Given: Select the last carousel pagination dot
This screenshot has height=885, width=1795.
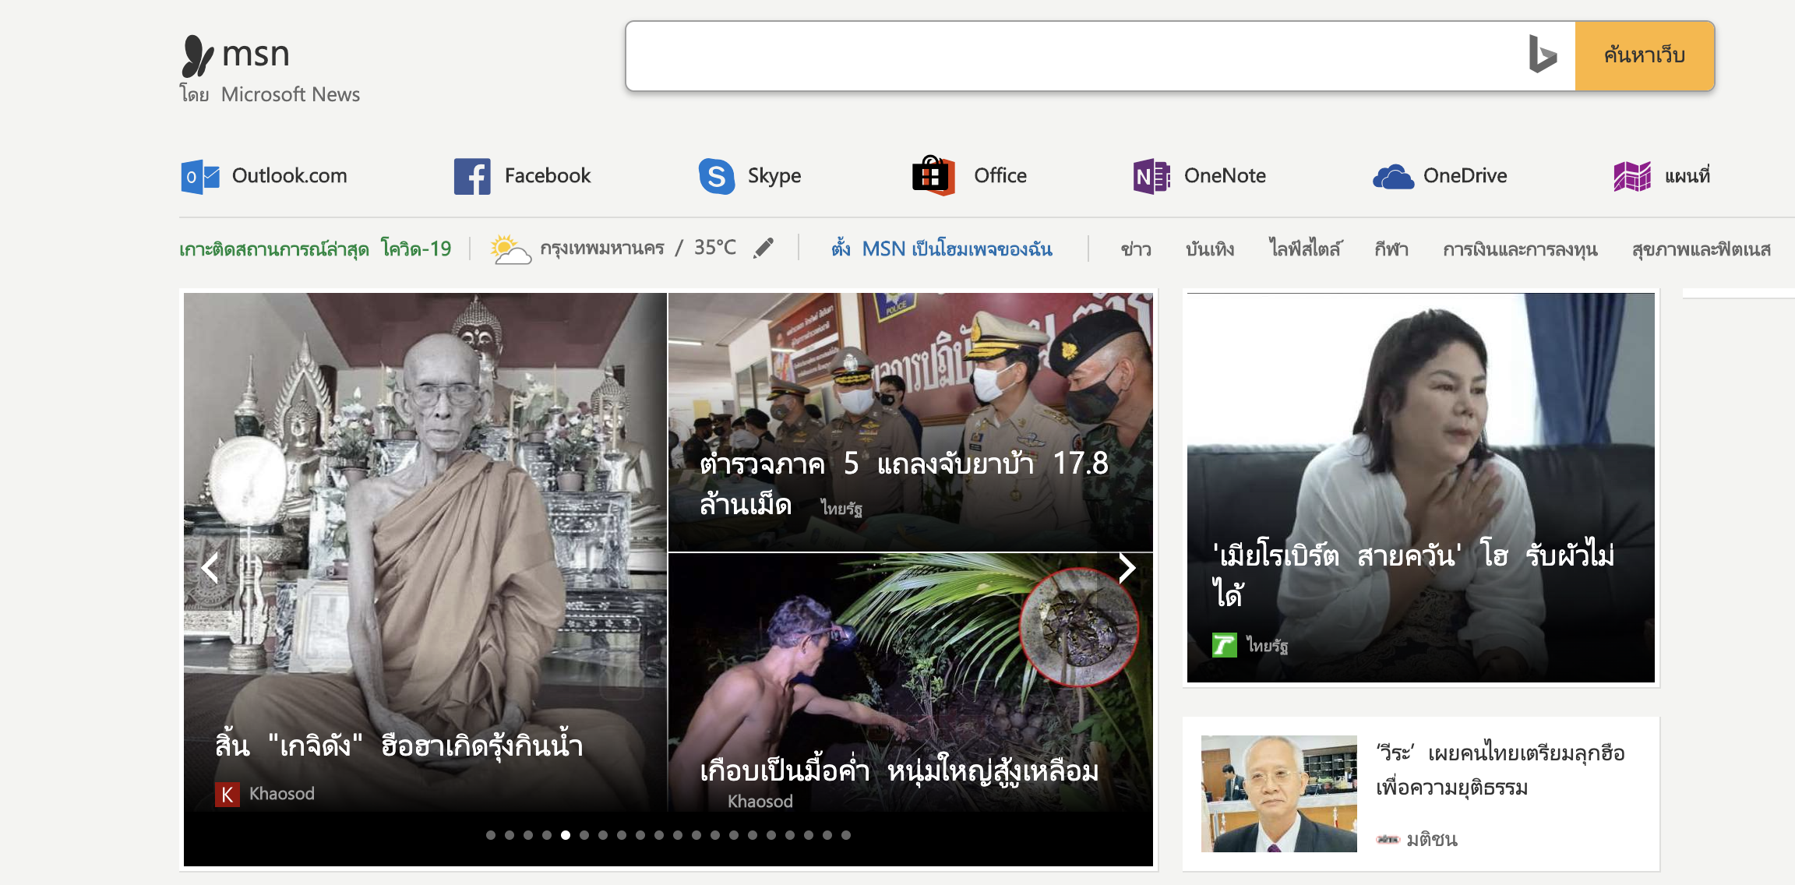Looking at the screenshot, I should [846, 835].
